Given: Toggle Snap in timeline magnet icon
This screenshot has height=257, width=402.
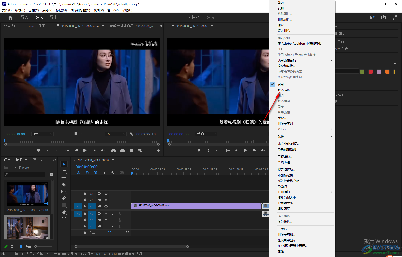Looking at the screenshot, I should point(87,173).
